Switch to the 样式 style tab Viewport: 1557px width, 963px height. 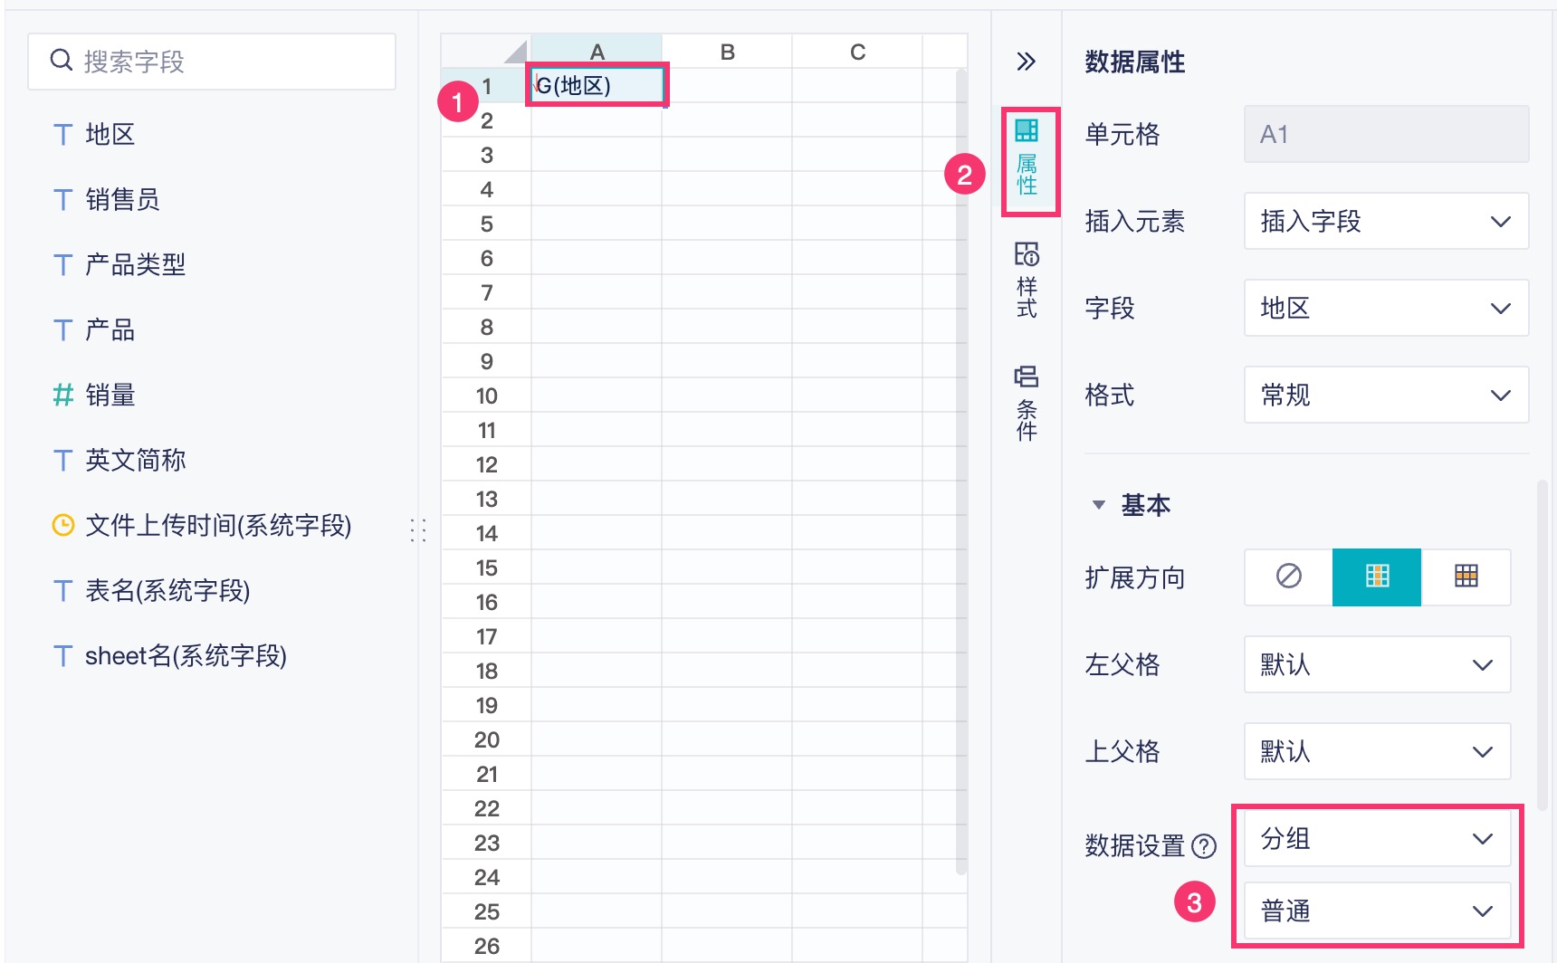coord(1027,281)
